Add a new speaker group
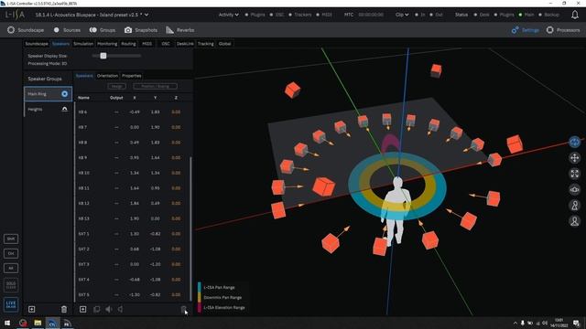Image resolution: width=586 pixels, height=329 pixels. click(x=32, y=309)
